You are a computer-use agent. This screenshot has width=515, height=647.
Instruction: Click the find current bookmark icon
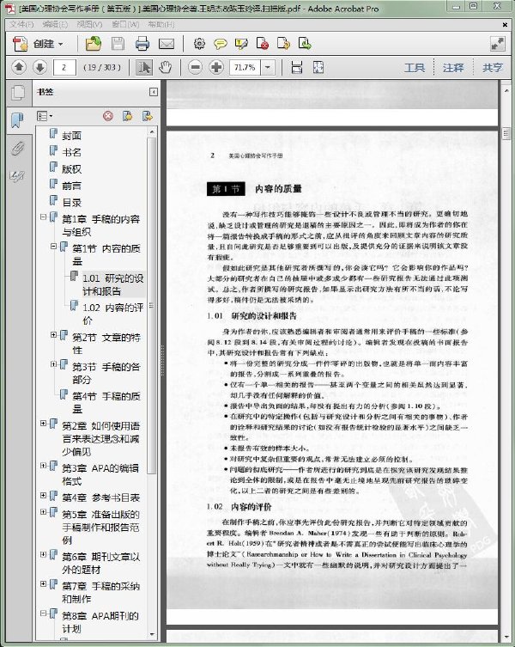click(148, 116)
